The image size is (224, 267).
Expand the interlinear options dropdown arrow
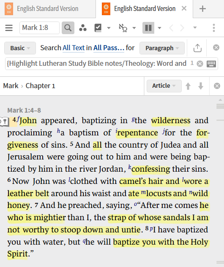(x=134, y=28)
